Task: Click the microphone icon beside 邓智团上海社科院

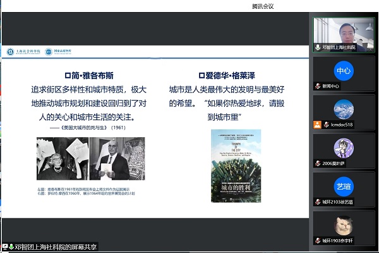Action: pos(318,47)
